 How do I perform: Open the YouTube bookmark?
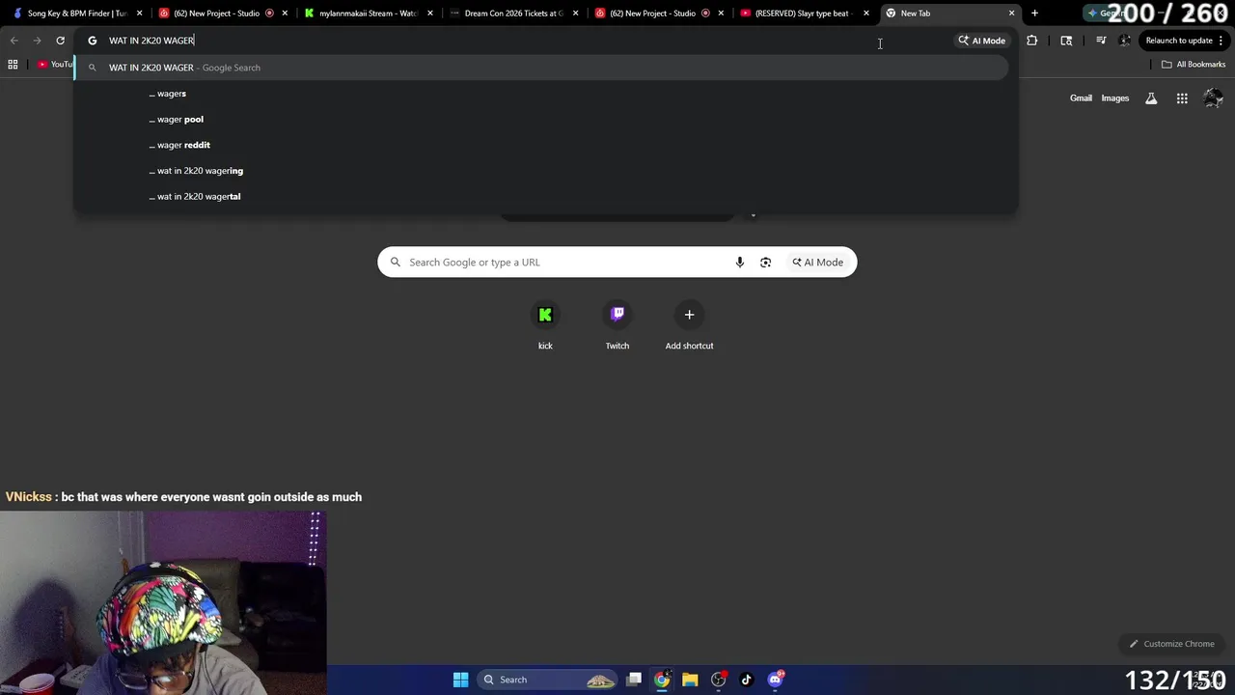[x=55, y=65]
